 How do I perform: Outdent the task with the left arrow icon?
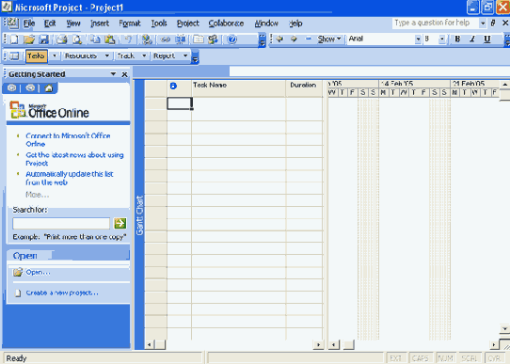279,39
